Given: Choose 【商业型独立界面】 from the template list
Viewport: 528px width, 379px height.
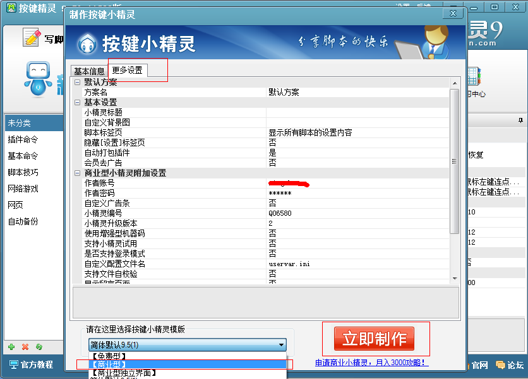Looking at the screenshot, I should 188,373.
